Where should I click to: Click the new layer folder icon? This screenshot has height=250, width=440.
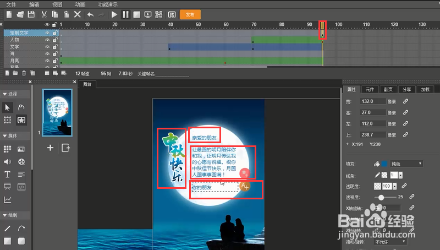(x=15, y=73)
